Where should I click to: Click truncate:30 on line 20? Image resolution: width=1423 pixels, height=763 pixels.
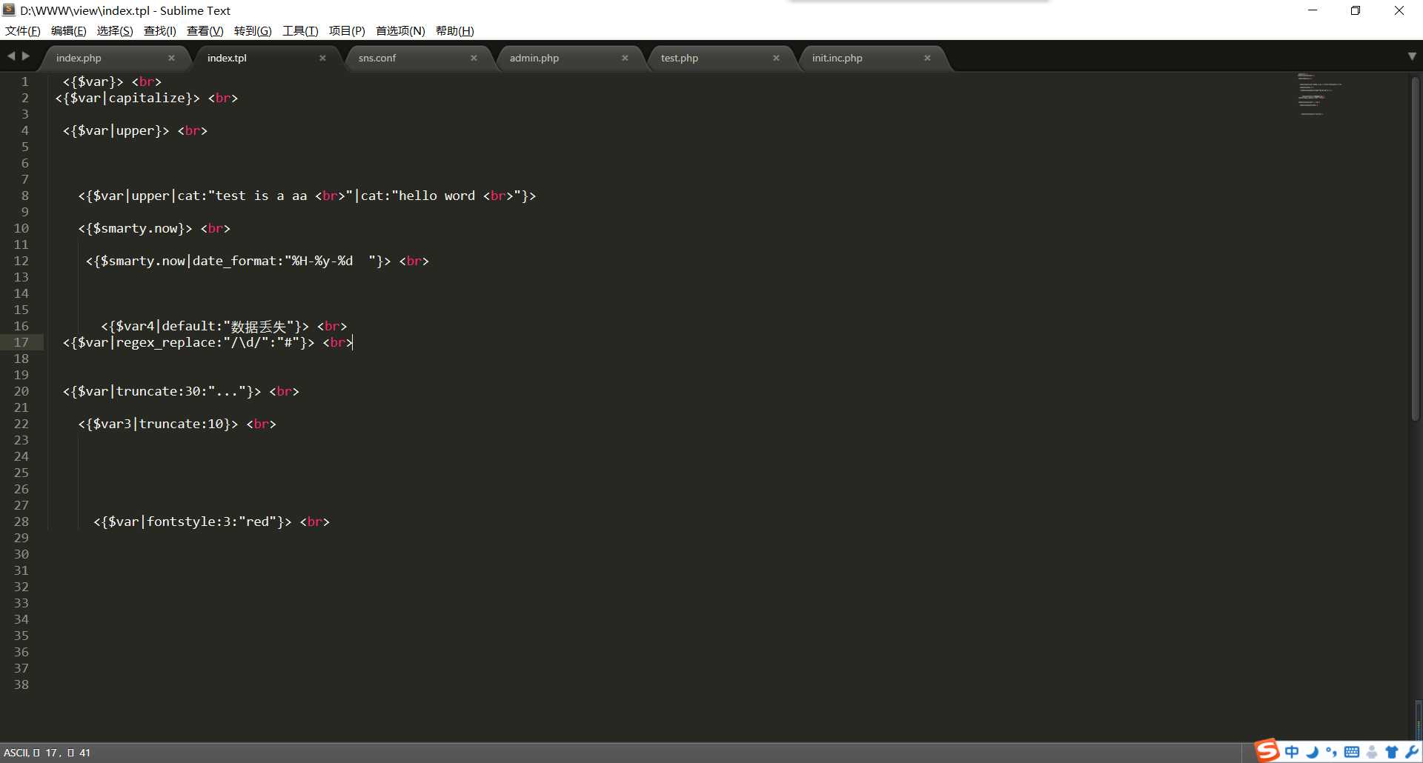(x=159, y=391)
